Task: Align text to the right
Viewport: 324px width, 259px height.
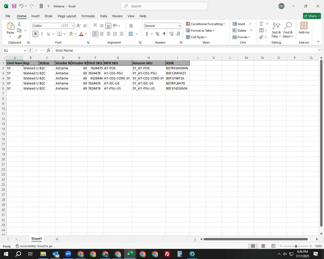Action: pos(108,34)
